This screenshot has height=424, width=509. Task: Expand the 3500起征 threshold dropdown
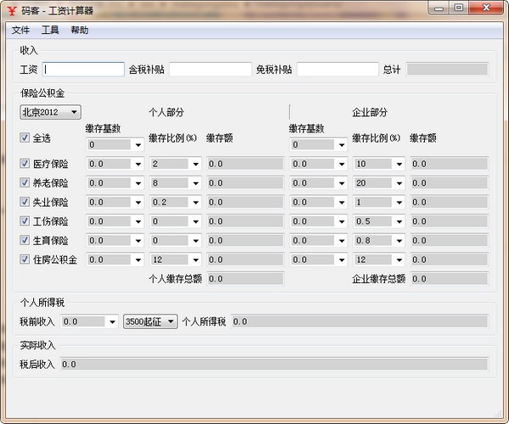point(150,321)
